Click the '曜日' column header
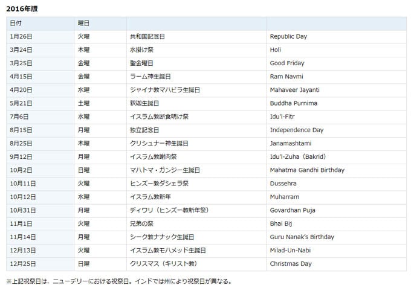The image size is (411, 285). 100,24
